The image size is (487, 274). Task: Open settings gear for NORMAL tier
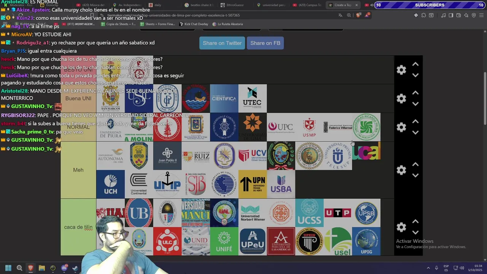[401, 127]
